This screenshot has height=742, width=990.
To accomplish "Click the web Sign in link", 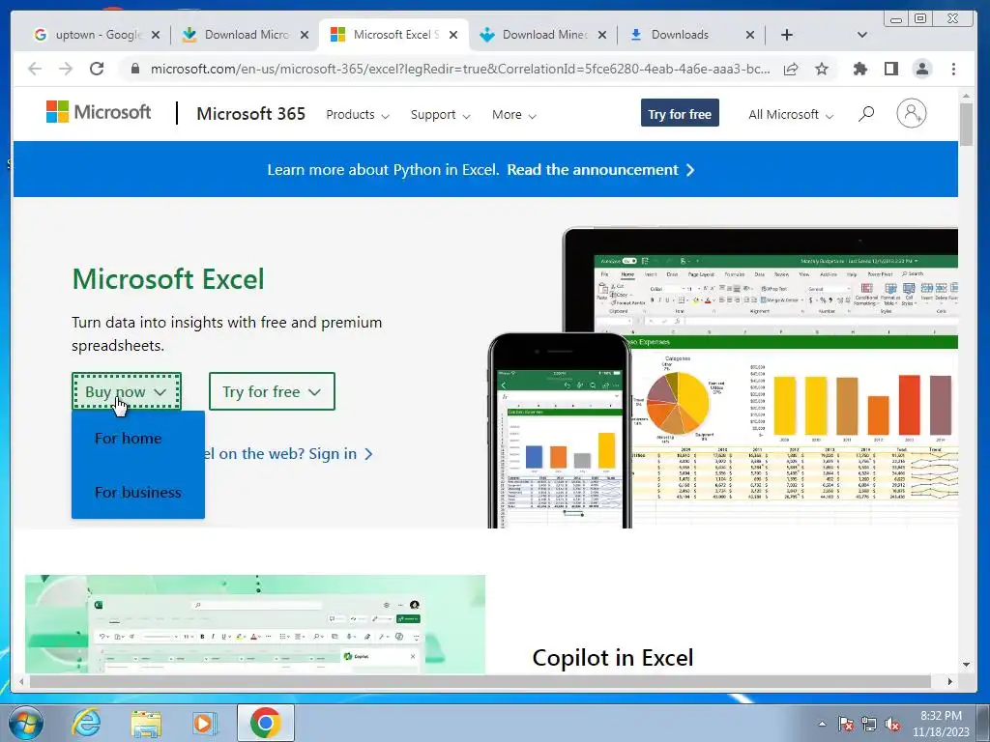I will pyautogui.click(x=341, y=454).
